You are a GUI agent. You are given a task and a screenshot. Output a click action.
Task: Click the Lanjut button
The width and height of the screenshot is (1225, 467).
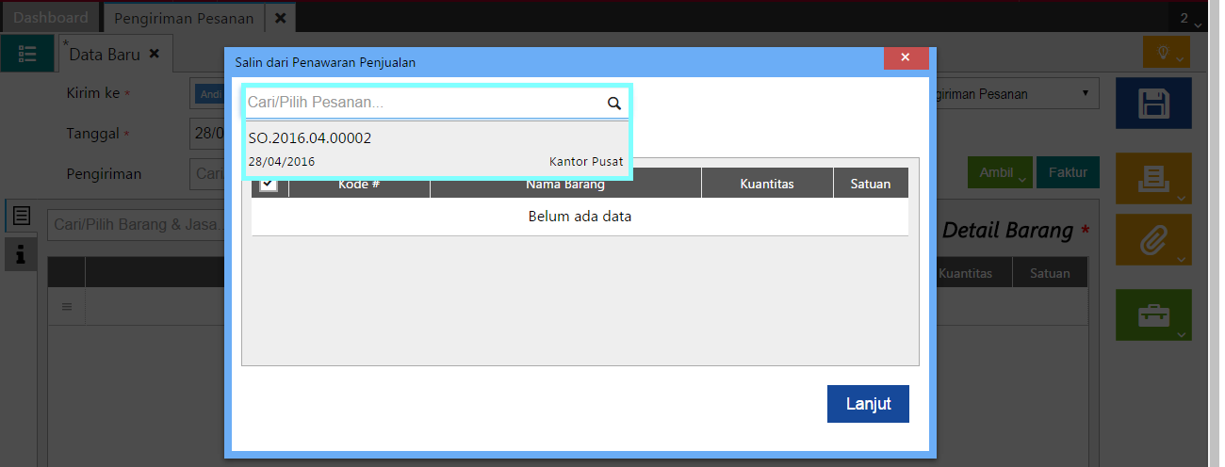pyautogui.click(x=867, y=404)
